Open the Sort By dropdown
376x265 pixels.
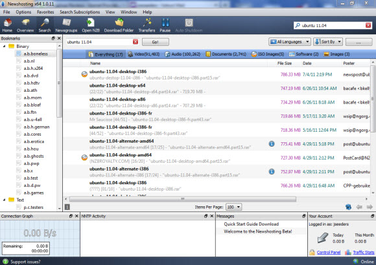click(x=328, y=42)
